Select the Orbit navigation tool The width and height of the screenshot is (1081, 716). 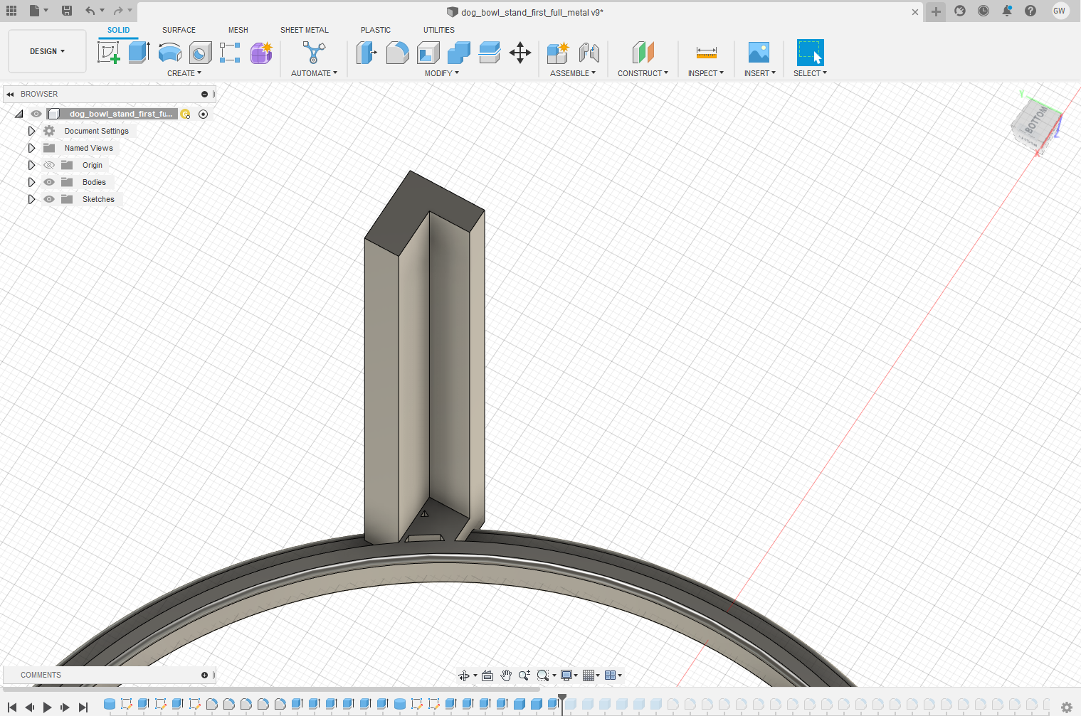(x=464, y=675)
